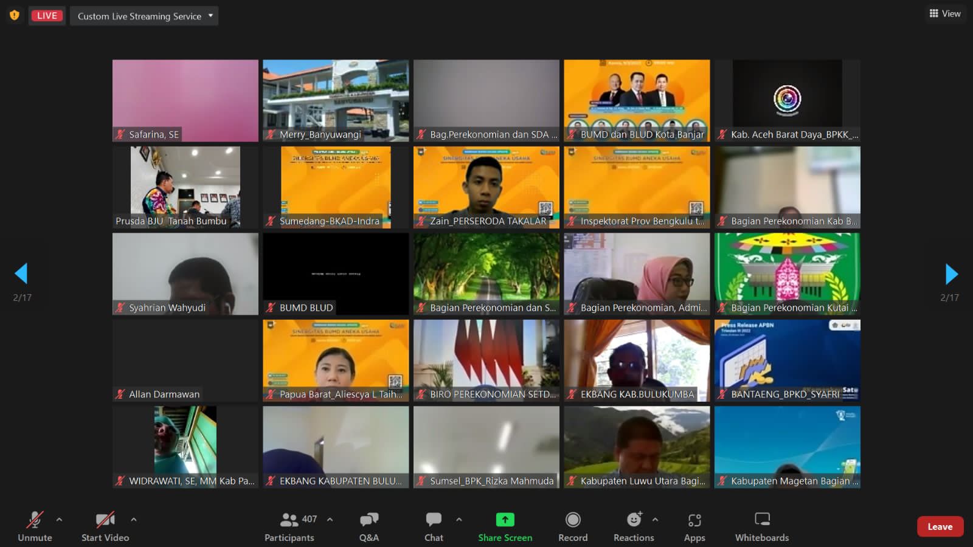Open the View layout menu
Viewport: 973px width, 547px height.
click(945, 13)
